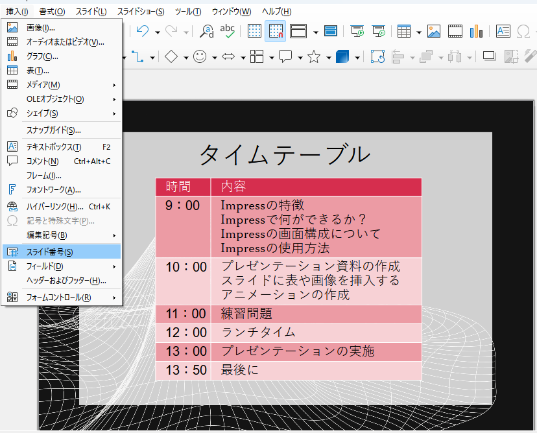Click the Redo arrow icon

[171, 31]
